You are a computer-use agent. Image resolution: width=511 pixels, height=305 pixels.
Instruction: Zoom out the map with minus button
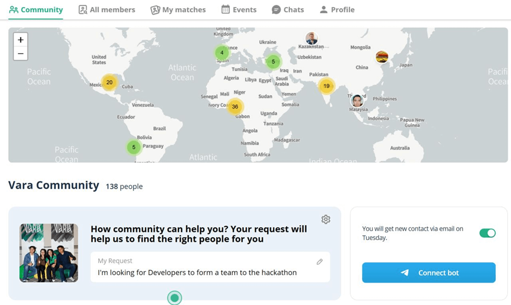pos(20,54)
